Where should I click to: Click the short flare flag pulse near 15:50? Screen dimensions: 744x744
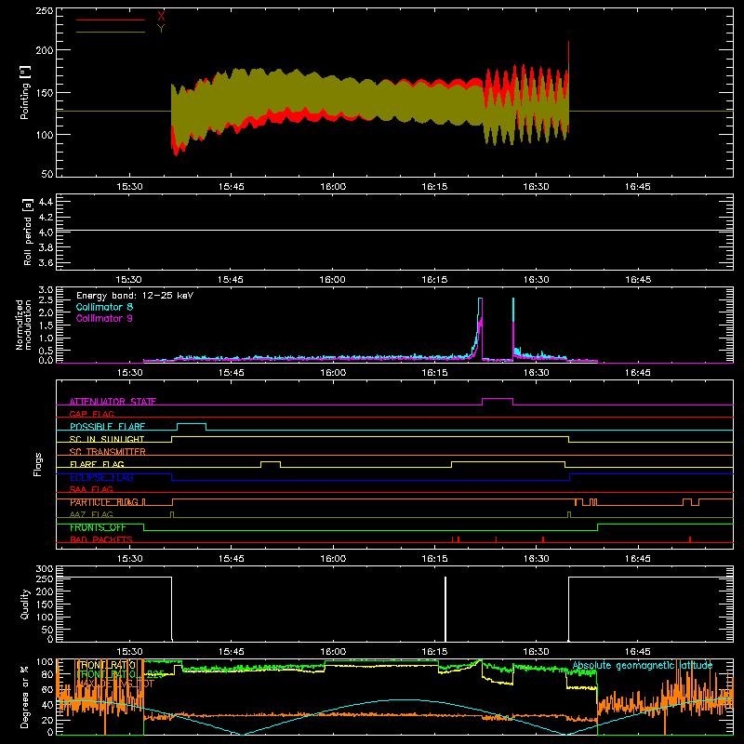pos(271,461)
